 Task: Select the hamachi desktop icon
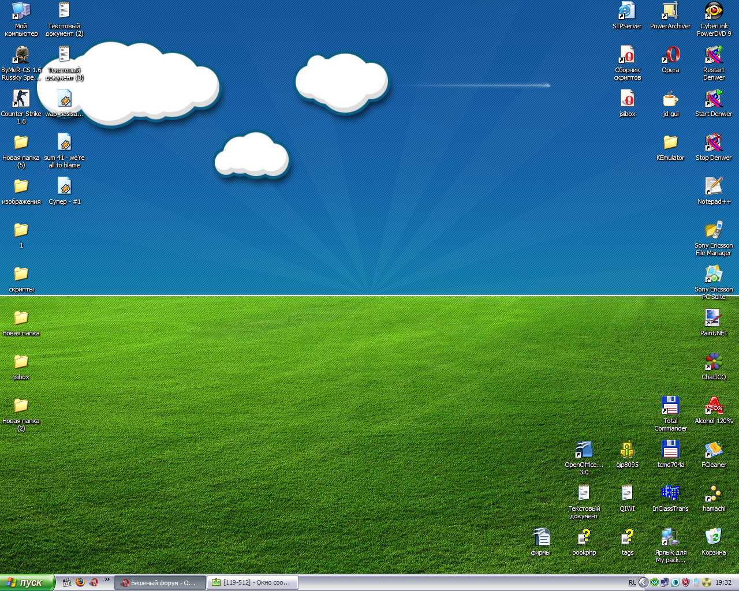714,494
